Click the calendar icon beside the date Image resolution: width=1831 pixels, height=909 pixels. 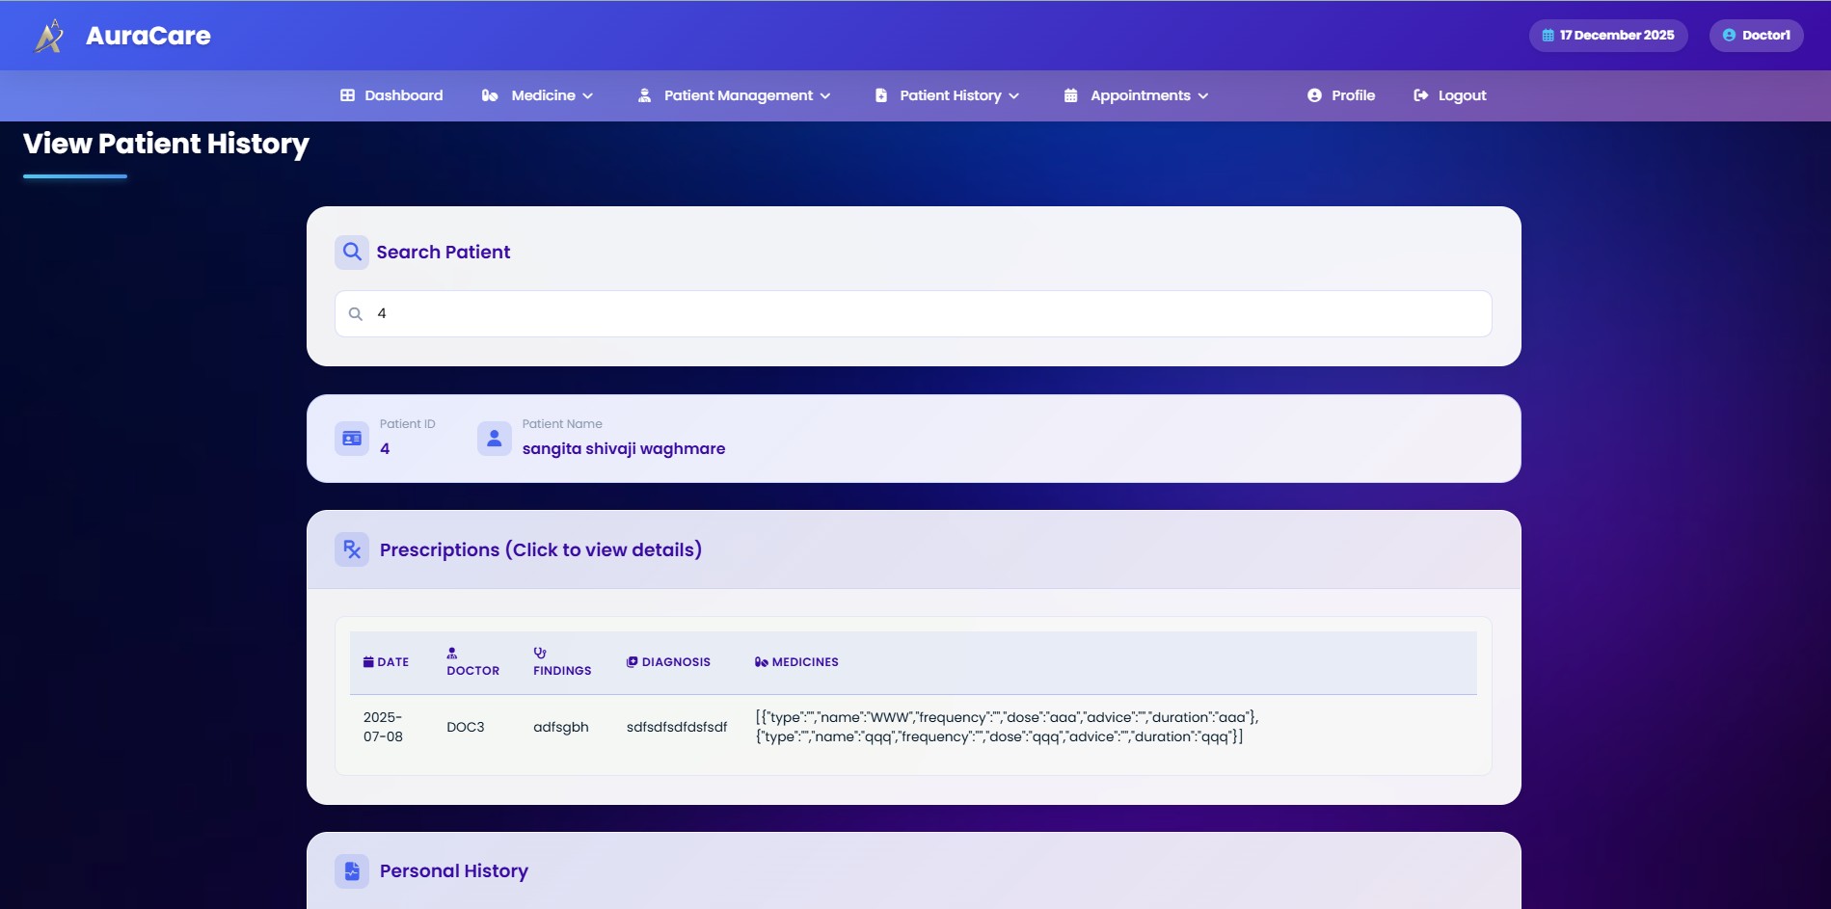point(1548,36)
